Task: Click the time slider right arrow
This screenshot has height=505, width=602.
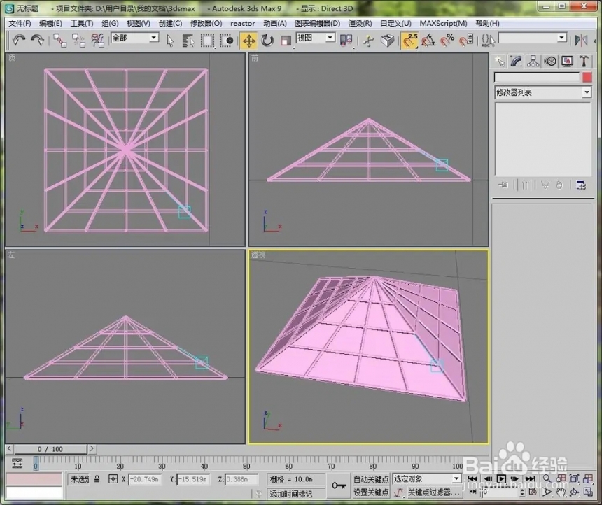Action: 92,448
